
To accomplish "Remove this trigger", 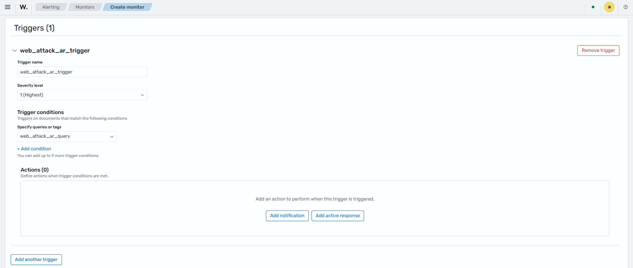I will pyautogui.click(x=598, y=51).
